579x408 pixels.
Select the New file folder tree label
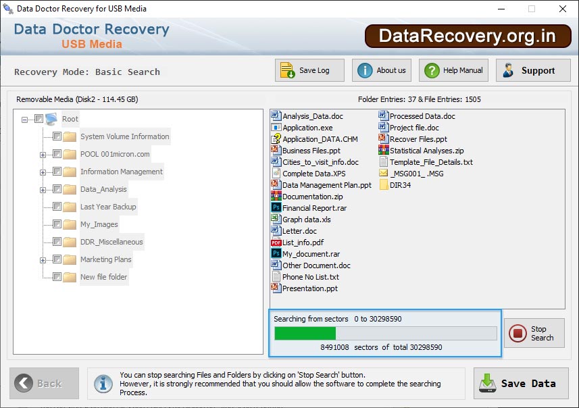pyautogui.click(x=104, y=277)
